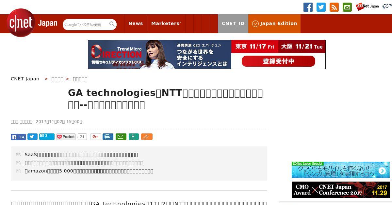The height and width of the screenshot is (205, 392).
Task: Open the PR link mentioning amazon and 5,000
Action: point(89,171)
